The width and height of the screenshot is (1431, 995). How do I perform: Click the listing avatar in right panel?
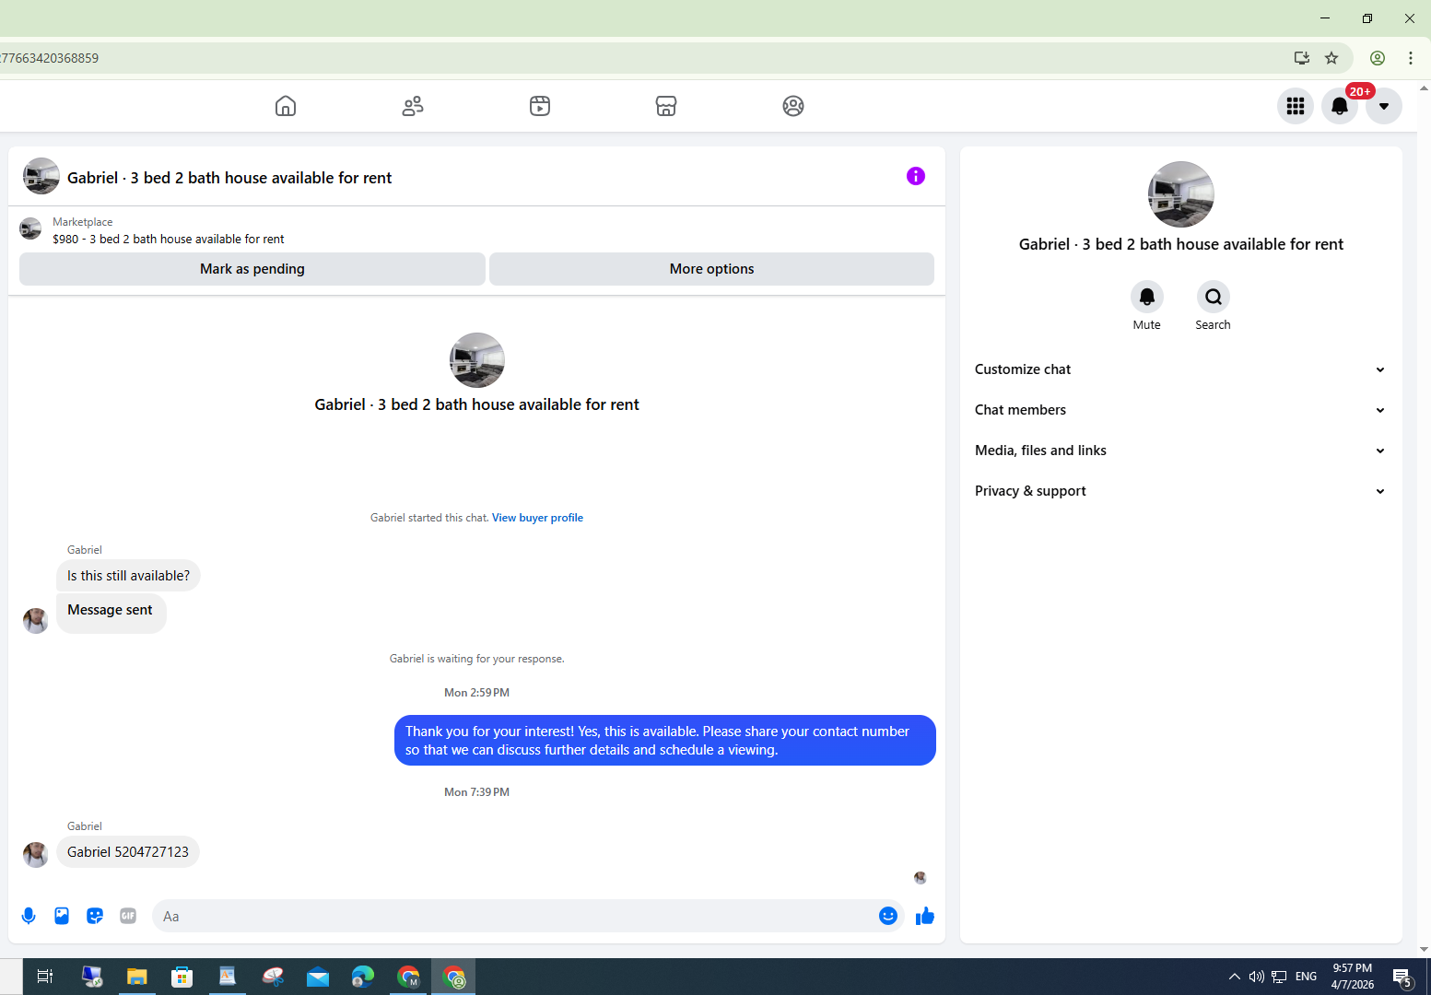coord(1181,194)
